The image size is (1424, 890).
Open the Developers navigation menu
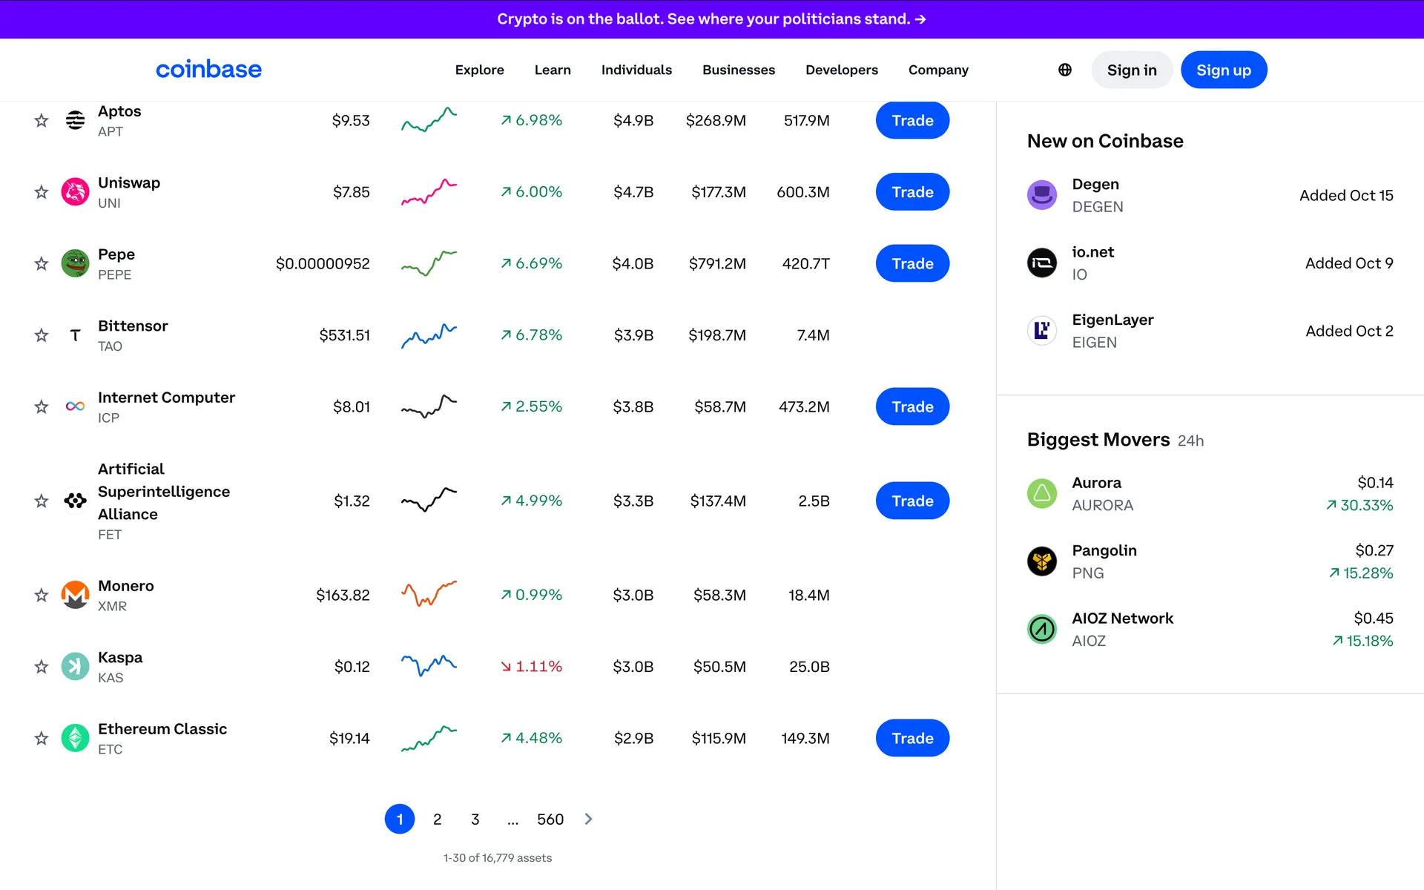841,70
